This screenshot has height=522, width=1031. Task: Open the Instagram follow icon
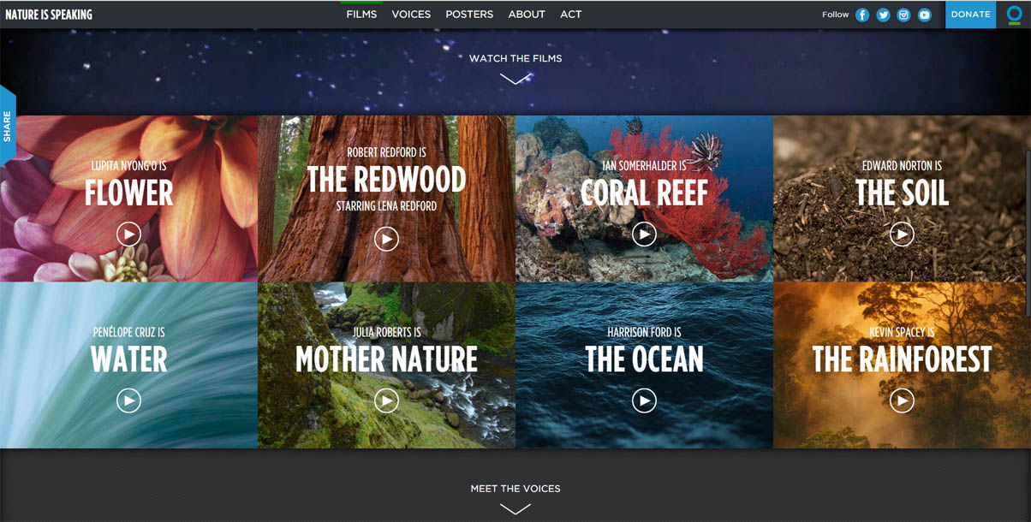click(x=903, y=15)
